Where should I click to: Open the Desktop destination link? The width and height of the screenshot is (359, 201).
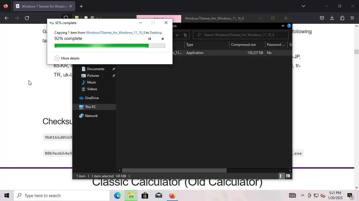click(156, 33)
